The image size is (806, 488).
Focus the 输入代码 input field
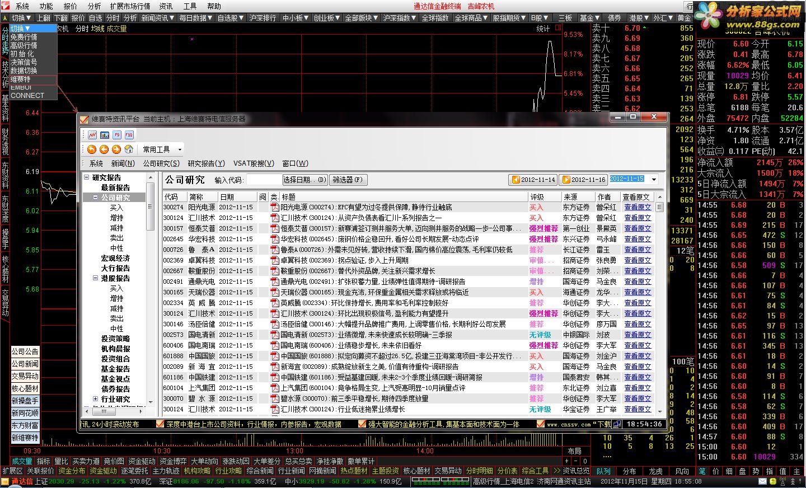[264, 180]
